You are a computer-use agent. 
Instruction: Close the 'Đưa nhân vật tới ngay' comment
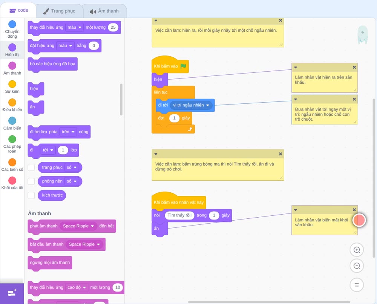[354, 99]
